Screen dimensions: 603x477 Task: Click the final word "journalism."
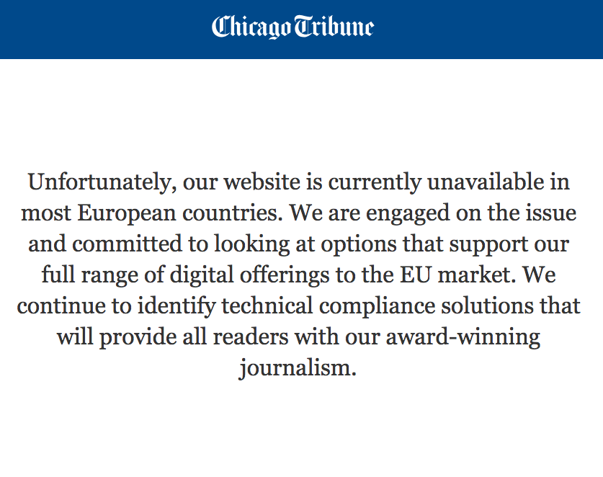[298, 368]
